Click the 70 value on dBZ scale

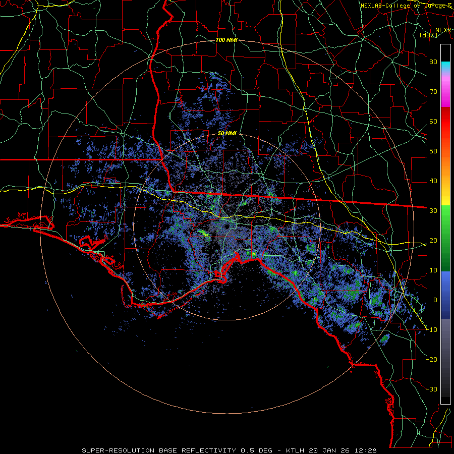[433, 91]
